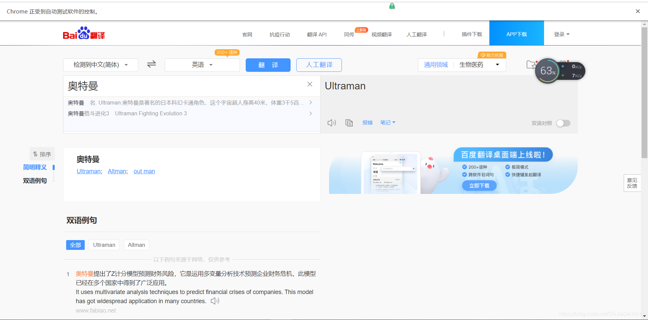
Task: Open 人工翻译 in the navigation bar
Action: 416,34
